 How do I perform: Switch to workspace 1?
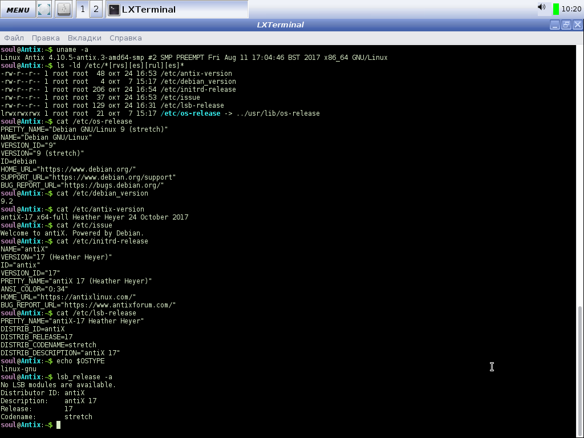click(x=83, y=9)
